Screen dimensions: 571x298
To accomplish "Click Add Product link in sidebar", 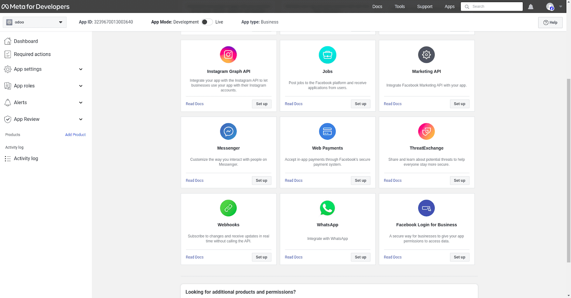I will (75, 135).
